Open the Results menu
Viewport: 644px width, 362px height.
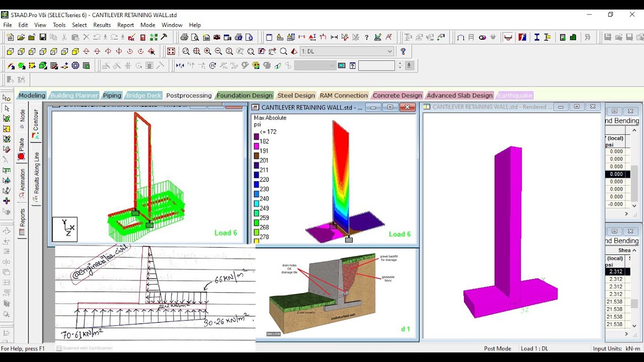point(102,25)
